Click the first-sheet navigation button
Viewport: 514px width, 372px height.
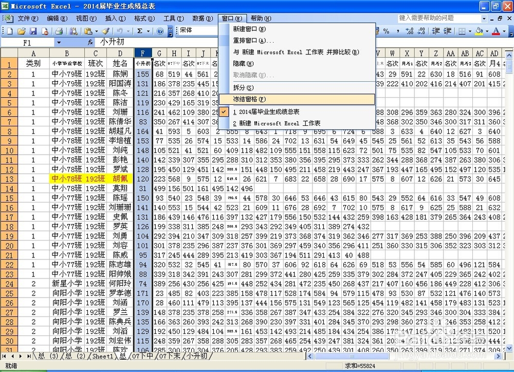pos(5,356)
